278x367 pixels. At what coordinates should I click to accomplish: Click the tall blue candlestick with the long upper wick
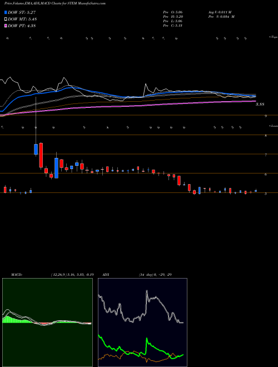pyautogui.click(x=36, y=149)
